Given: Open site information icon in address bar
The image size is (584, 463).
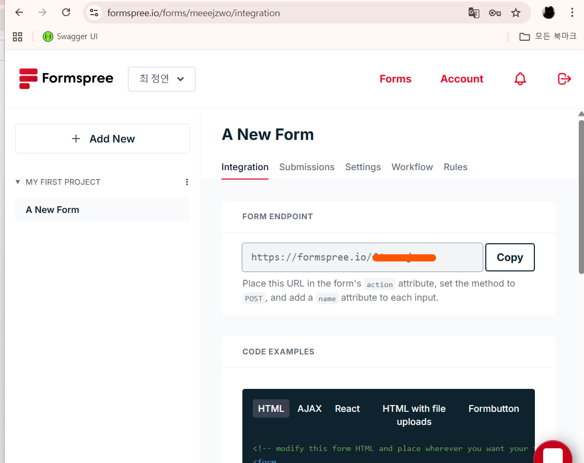Looking at the screenshot, I should point(94,13).
